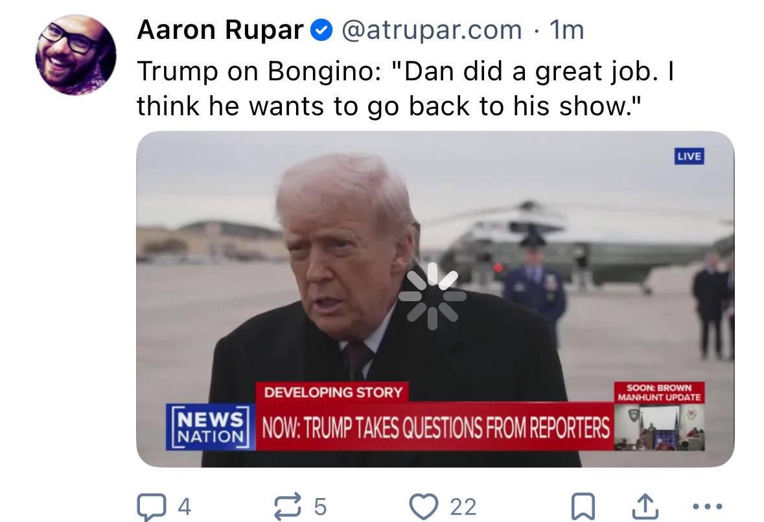Screen dimensions: 764x522
Task: Click the loading spinner on the video
Action: (x=432, y=296)
